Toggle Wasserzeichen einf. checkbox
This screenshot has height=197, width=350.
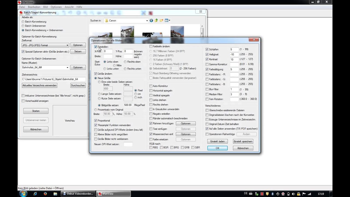coord(151,134)
